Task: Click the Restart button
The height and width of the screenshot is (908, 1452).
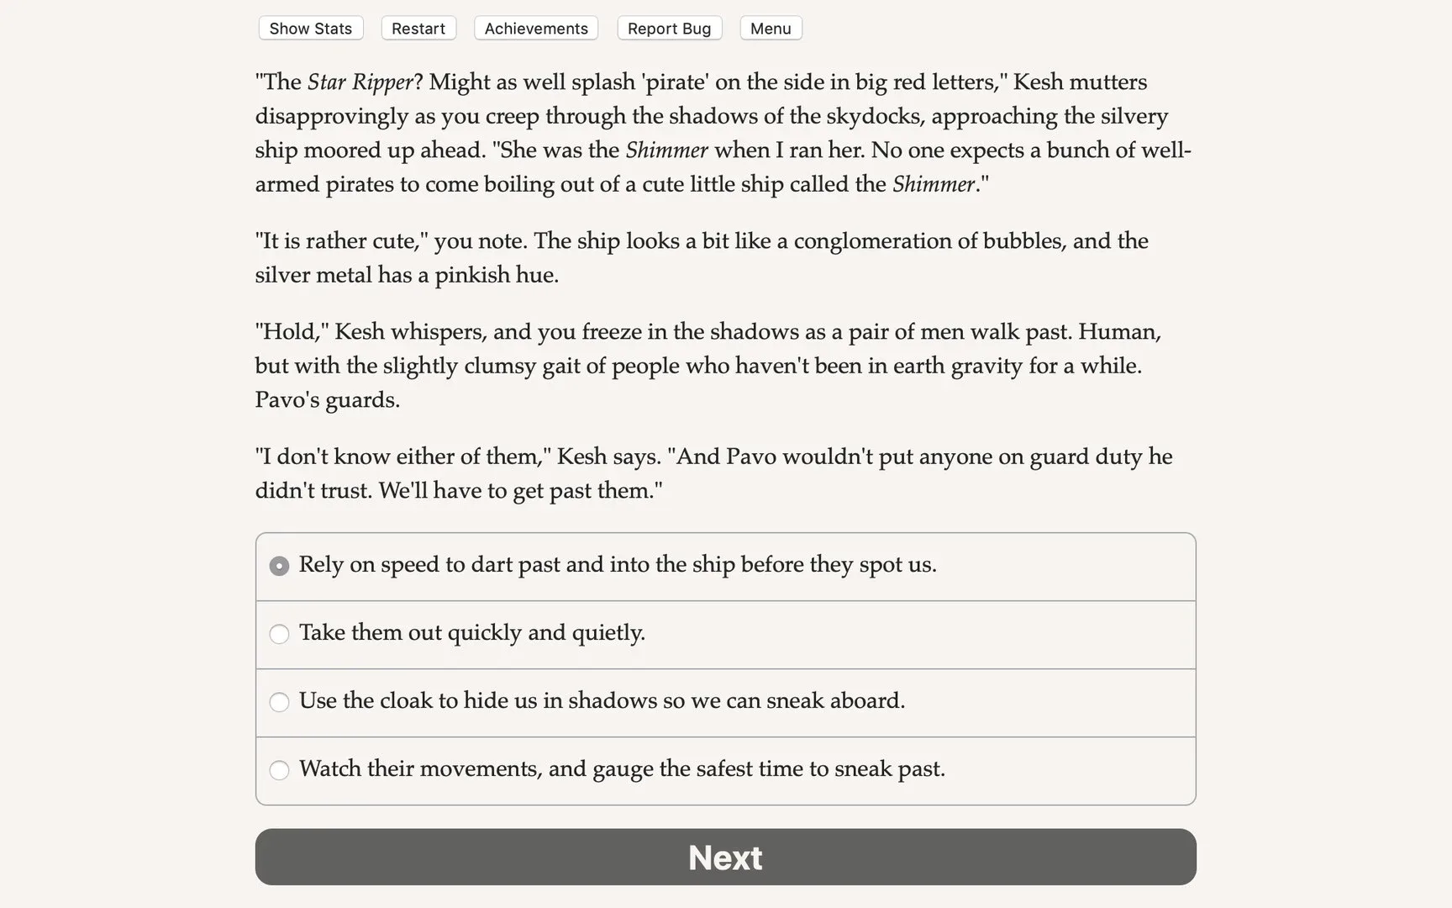Action: [418, 29]
